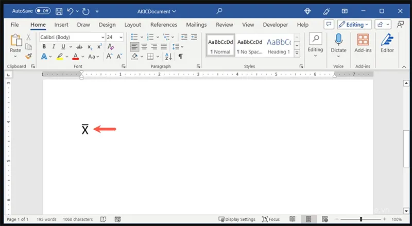412x226 pixels.
Task: Click the Format Painter brush icon
Action: pyautogui.click(x=28, y=56)
